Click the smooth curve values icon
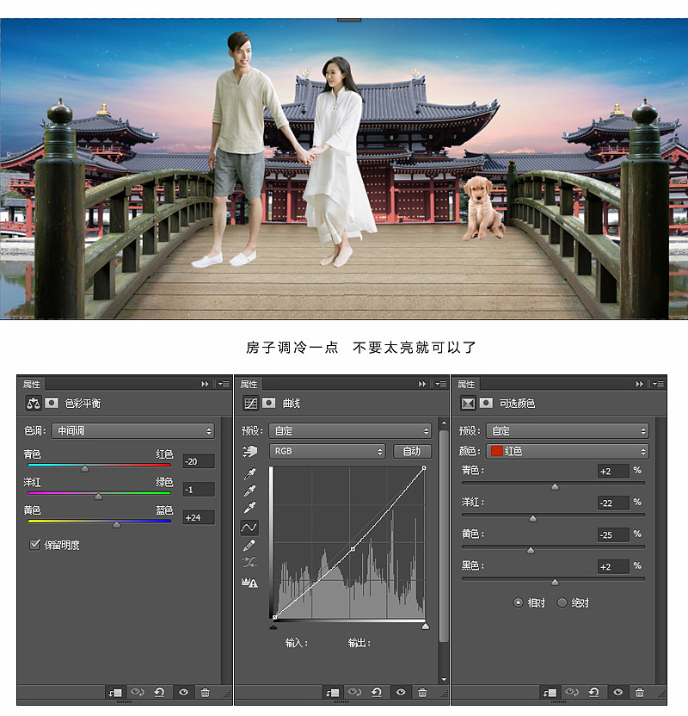Image resolution: width=688 pixels, height=716 pixels. click(x=249, y=562)
